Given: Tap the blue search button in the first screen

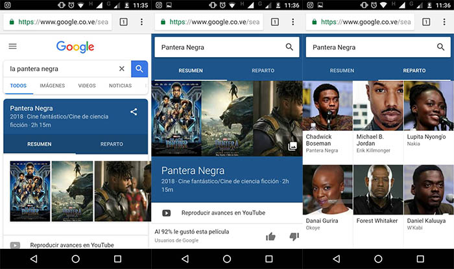Looking at the screenshot, I should (139, 69).
